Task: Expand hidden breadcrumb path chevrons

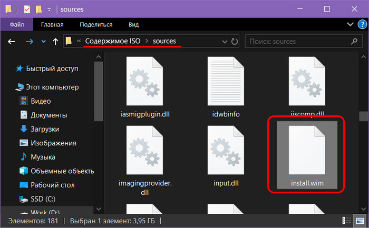Action: coord(79,41)
